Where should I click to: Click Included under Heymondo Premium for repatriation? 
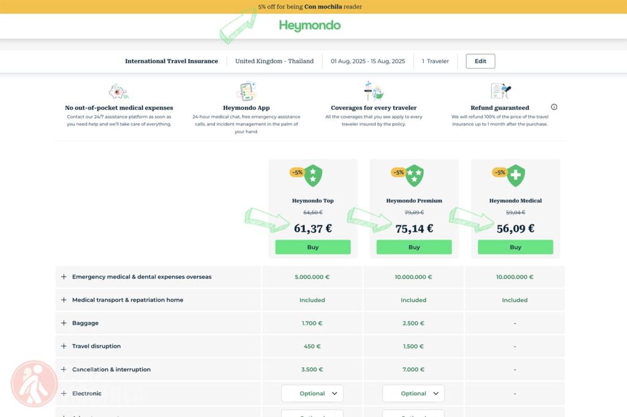click(413, 300)
